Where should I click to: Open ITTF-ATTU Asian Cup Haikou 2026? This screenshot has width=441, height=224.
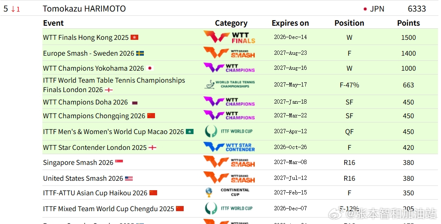coord(95,193)
